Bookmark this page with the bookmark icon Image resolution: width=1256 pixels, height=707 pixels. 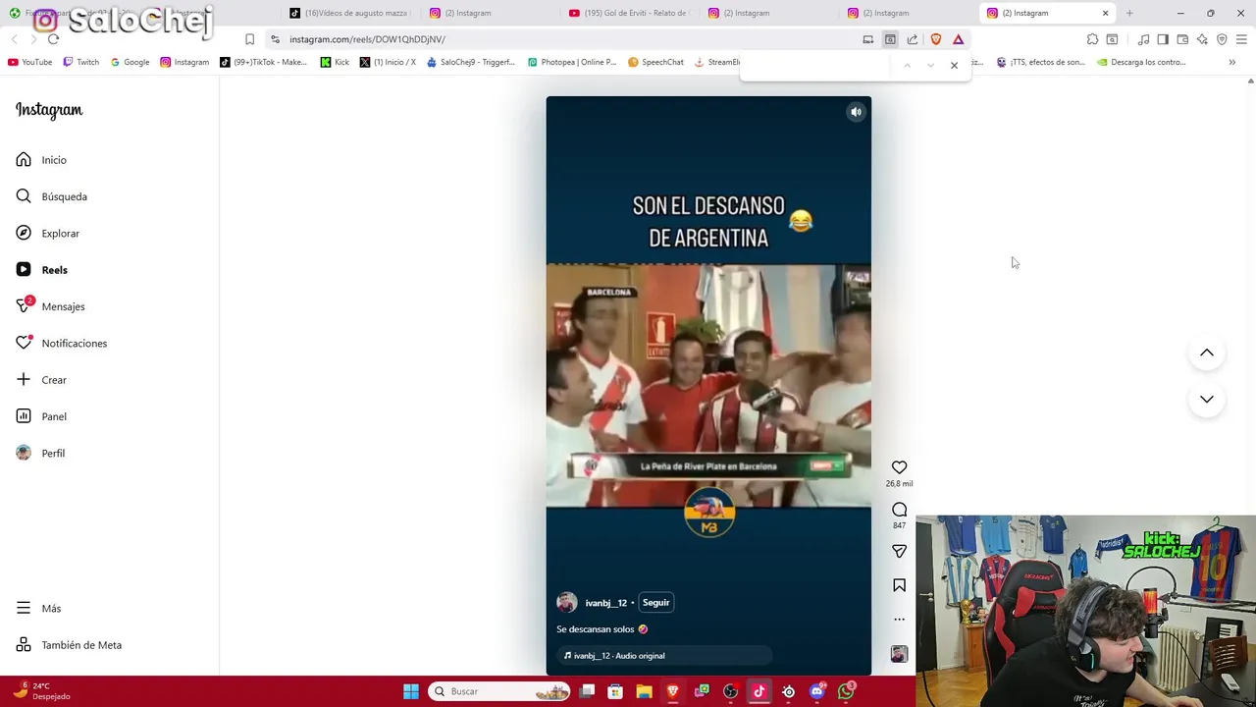(249, 39)
